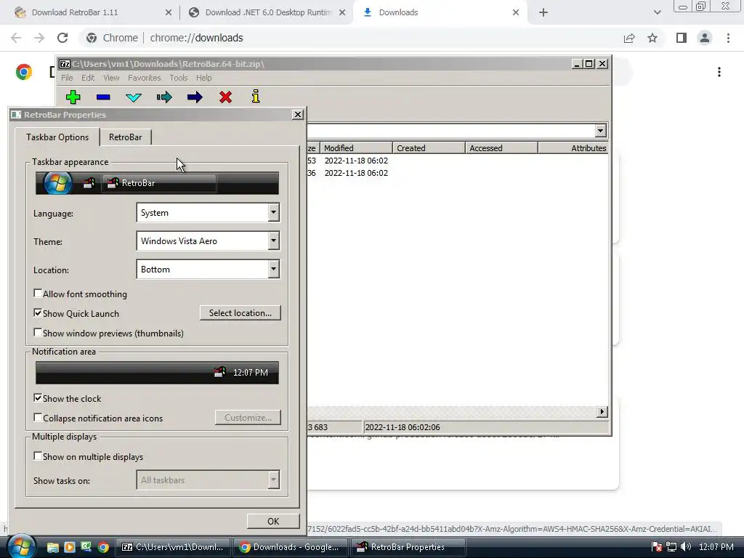
Task: Close the Download RetroBar 1.11 tab
Action: tap(169, 13)
